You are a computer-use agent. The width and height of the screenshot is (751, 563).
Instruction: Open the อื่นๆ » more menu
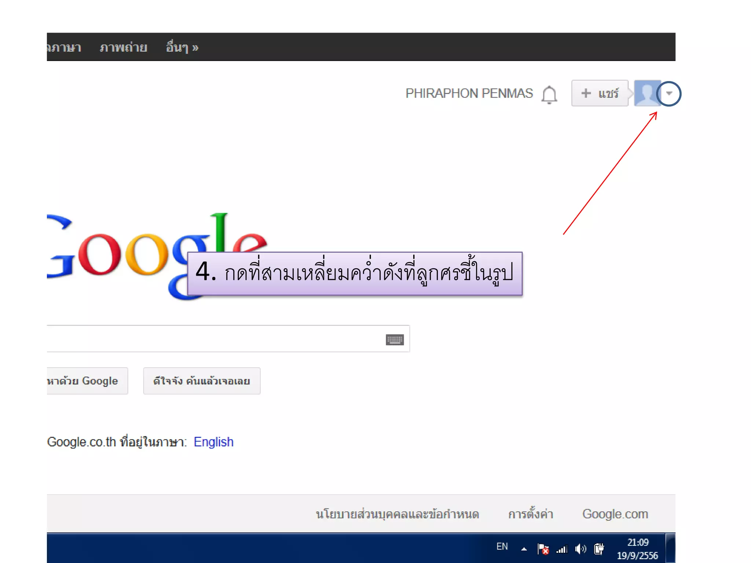(x=182, y=47)
